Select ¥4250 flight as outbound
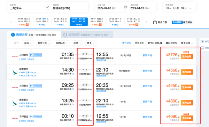 (187, 87)
